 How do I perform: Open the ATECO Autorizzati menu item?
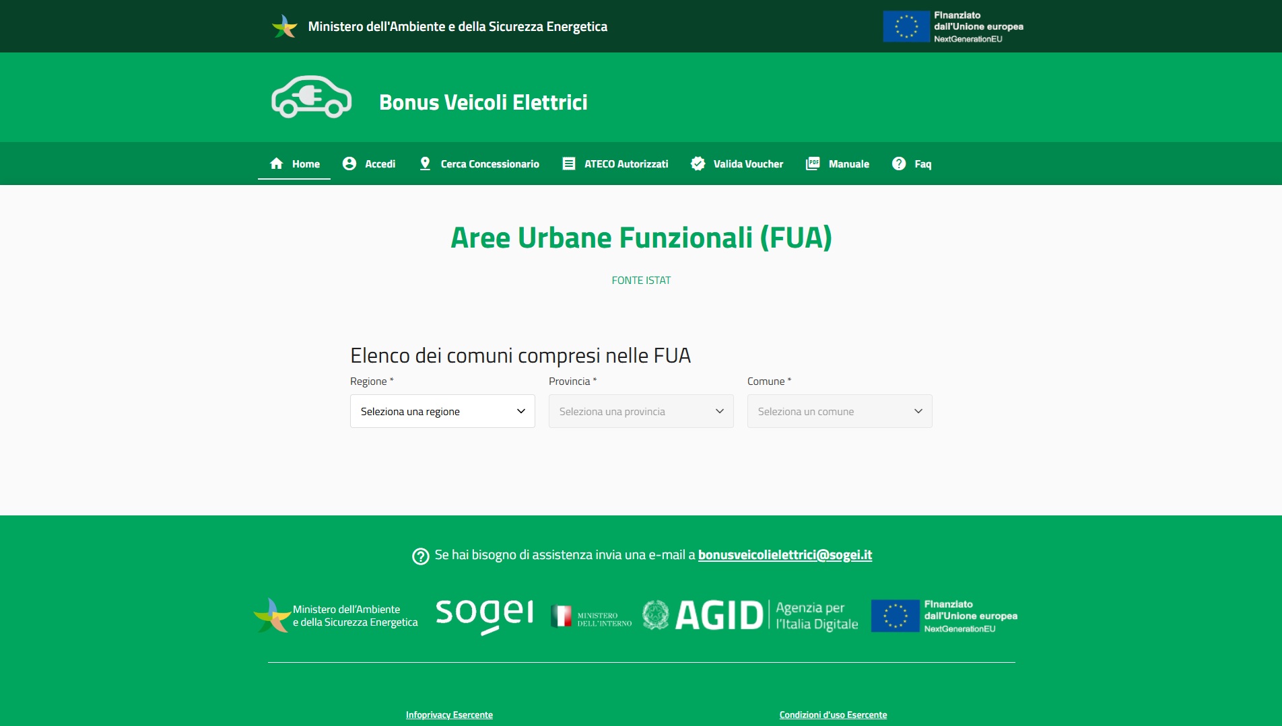626,164
